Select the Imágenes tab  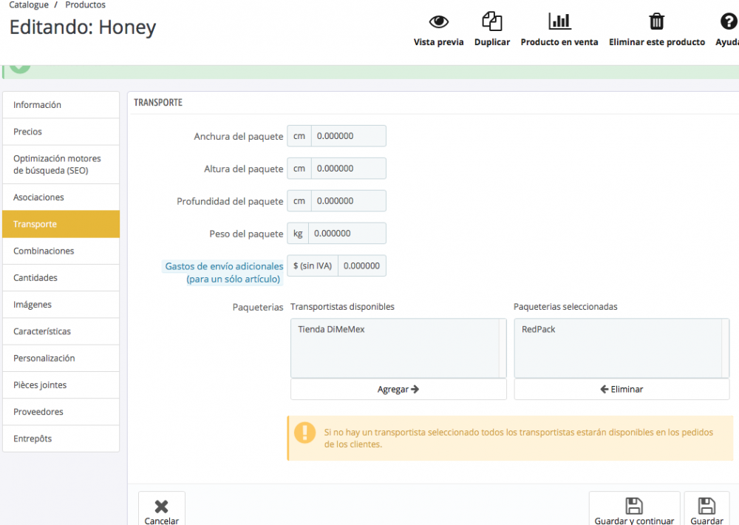(61, 305)
